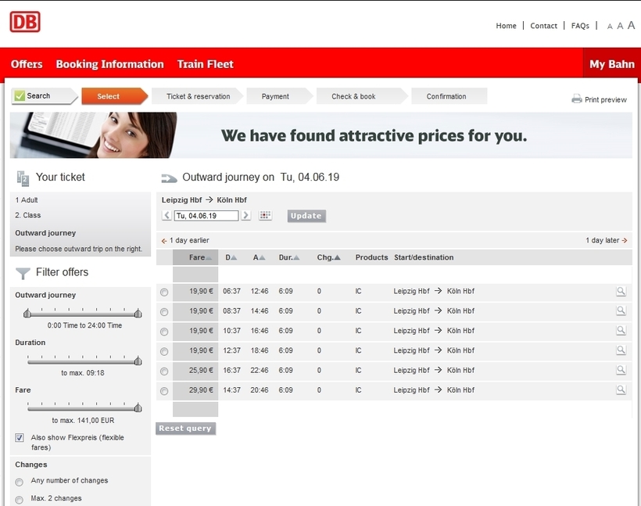The image size is (641, 506).
Task: Click the date field Tu, 04.06.19
Action: pyautogui.click(x=206, y=216)
